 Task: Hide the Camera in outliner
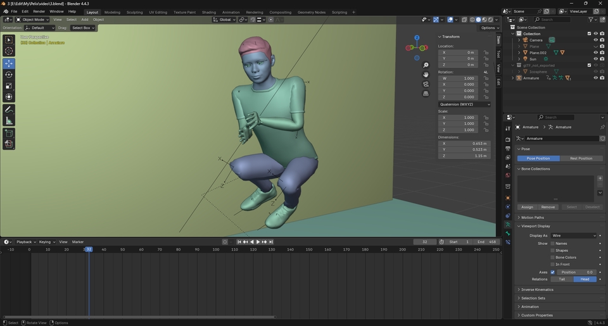[x=595, y=40]
